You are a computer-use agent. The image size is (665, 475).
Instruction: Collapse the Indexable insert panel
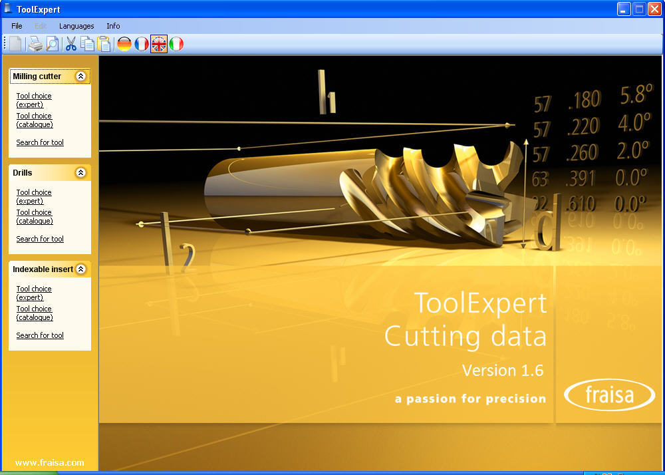pos(81,269)
